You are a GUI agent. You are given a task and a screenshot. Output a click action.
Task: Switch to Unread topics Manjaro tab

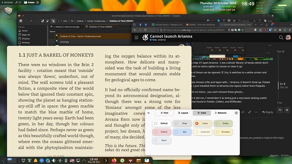pyautogui.click(x=167, y=25)
